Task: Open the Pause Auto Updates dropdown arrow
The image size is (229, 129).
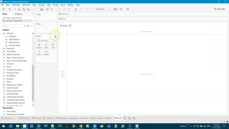Action: pos(31,9)
